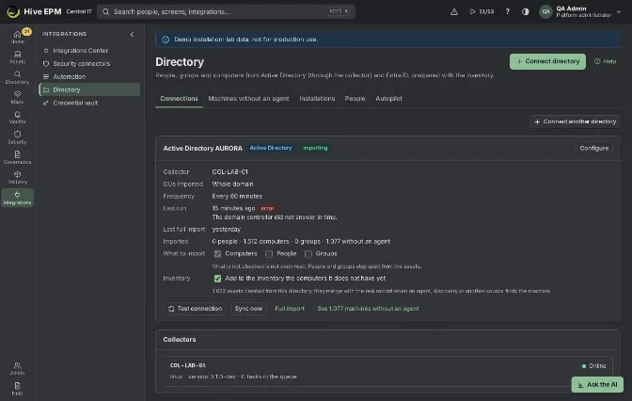Collapse the Integrations side panel
The width and height of the screenshot is (632, 401).
tap(132, 34)
